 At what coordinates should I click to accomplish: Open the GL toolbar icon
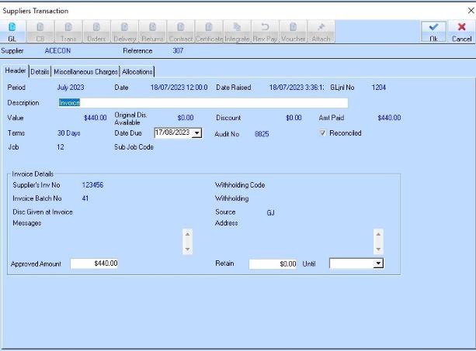tap(12, 31)
